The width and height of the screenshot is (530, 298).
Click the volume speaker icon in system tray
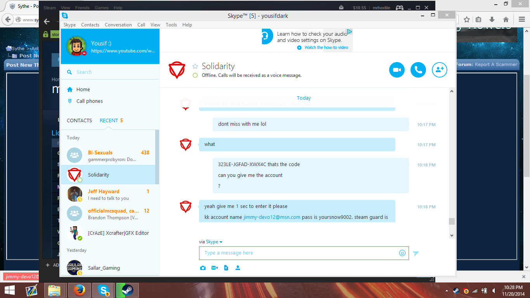[x=494, y=291]
